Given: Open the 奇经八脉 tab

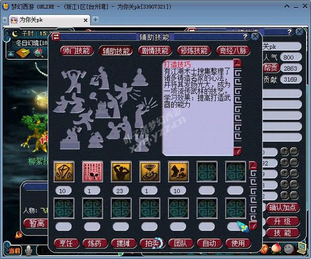Looking at the screenshot, I should (233, 51).
